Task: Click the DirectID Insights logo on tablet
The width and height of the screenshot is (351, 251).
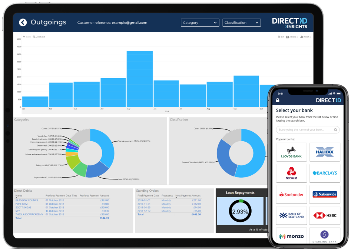Action: 289,23
